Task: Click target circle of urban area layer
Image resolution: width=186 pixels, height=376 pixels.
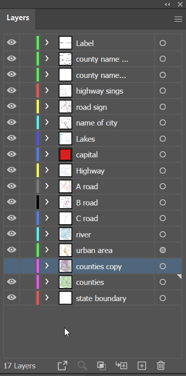Action: (163, 250)
